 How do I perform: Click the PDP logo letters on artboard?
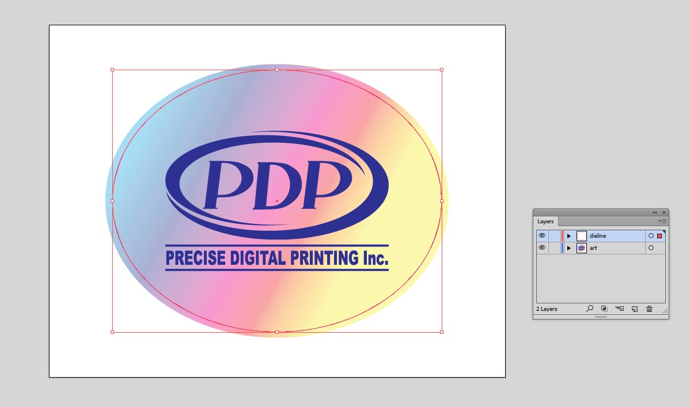click(278, 185)
